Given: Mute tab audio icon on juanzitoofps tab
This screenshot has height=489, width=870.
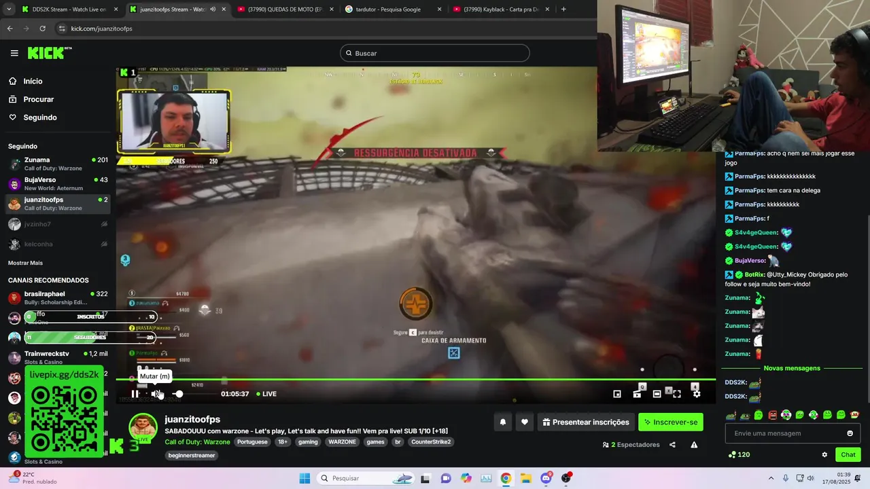Looking at the screenshot, I should tap(213, 10).
